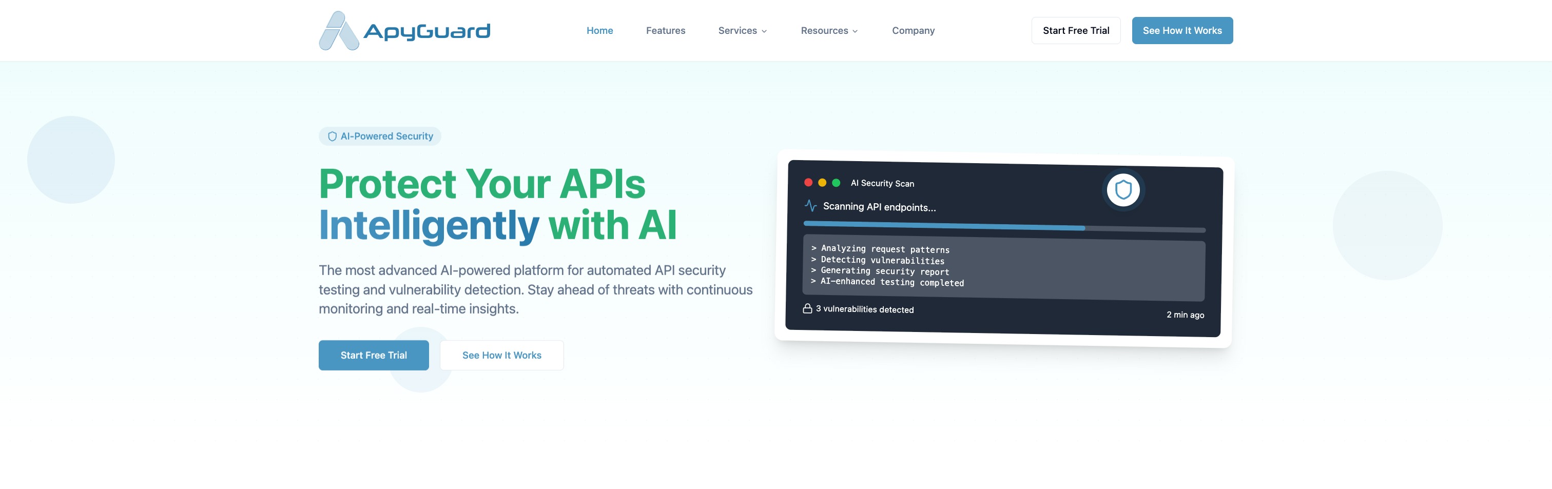Expand the Resources dropdown menu
The image size is (1552, 489).
pos(828,31)
